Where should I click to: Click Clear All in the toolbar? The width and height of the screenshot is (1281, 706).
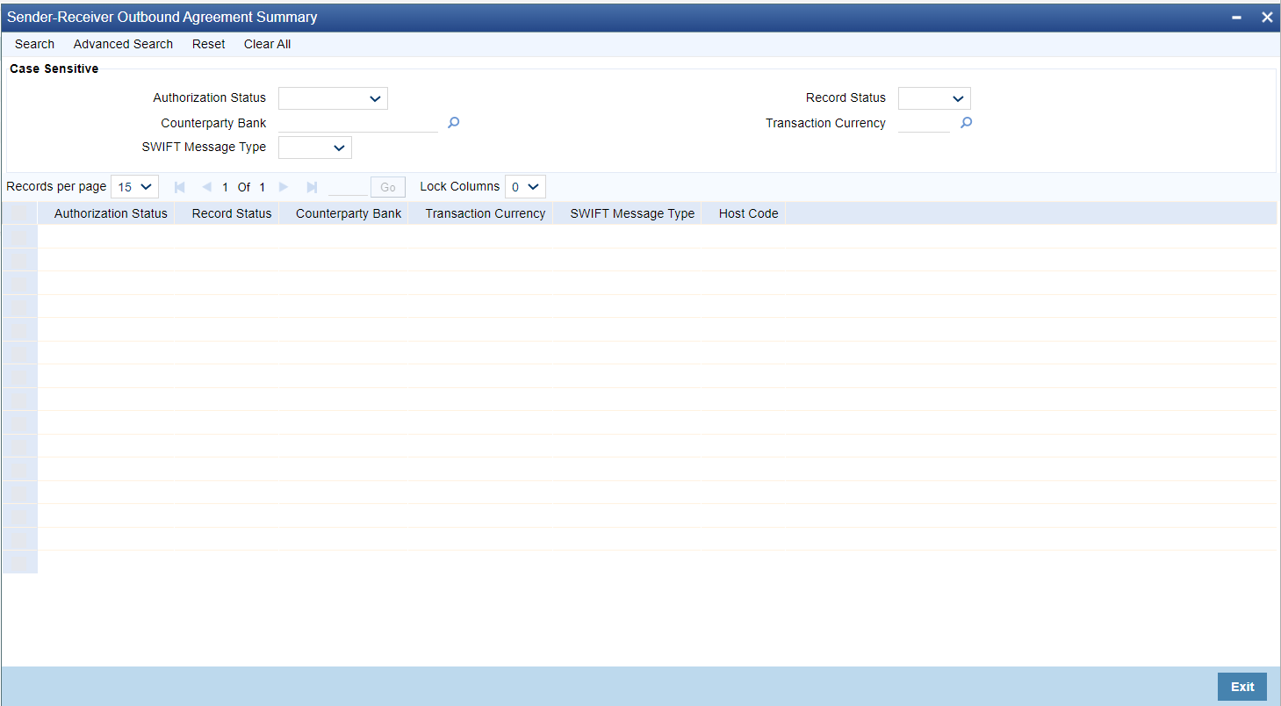point(267,44)
